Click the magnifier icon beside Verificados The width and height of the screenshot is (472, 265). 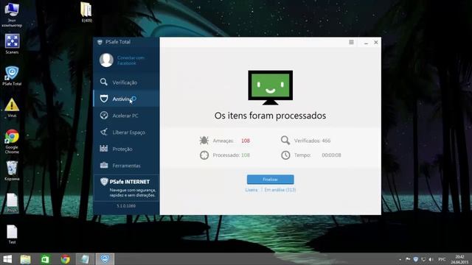point(285,141)
